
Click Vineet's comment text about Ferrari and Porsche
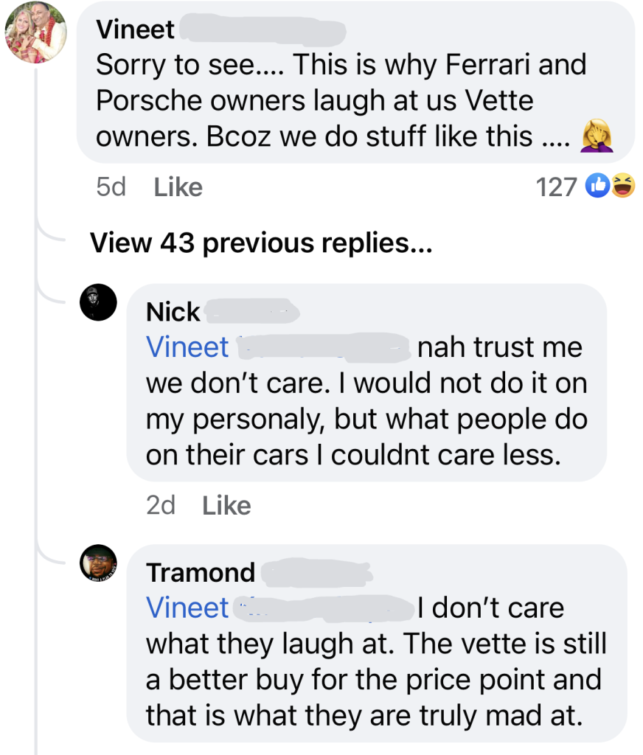339,100
